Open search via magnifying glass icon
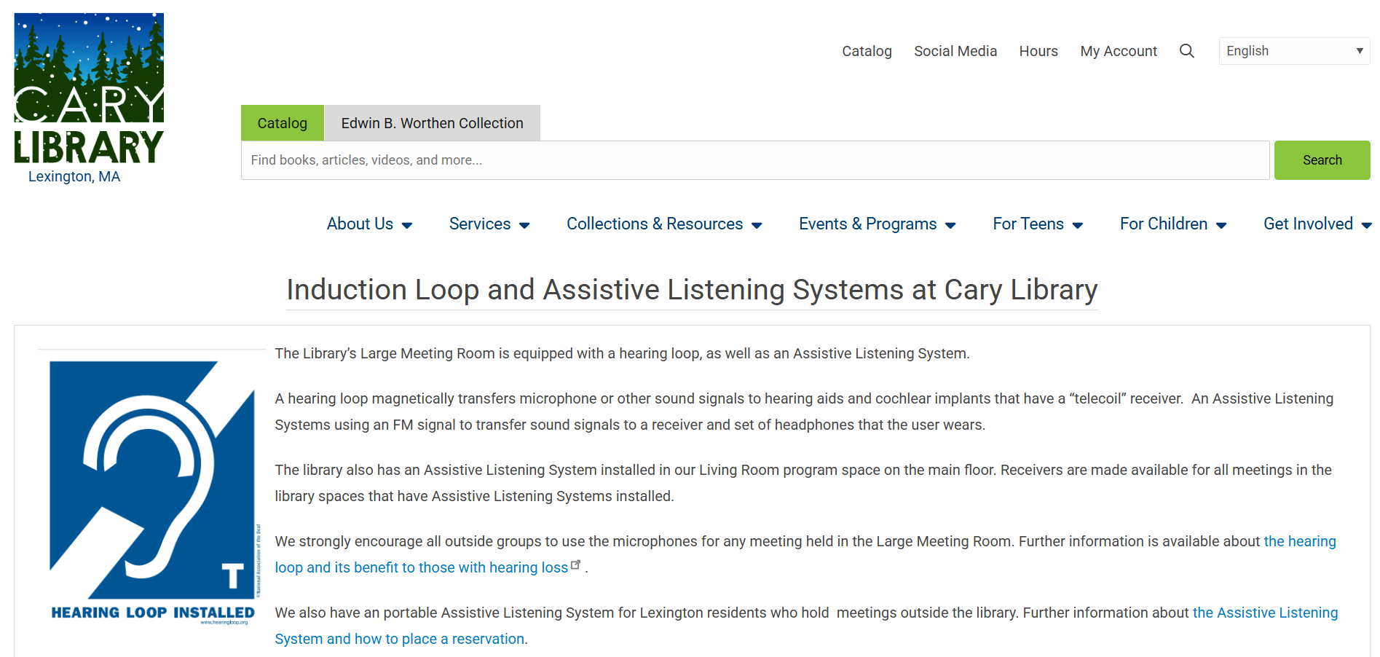1380x657 pixels. (x=1186, y=51)
